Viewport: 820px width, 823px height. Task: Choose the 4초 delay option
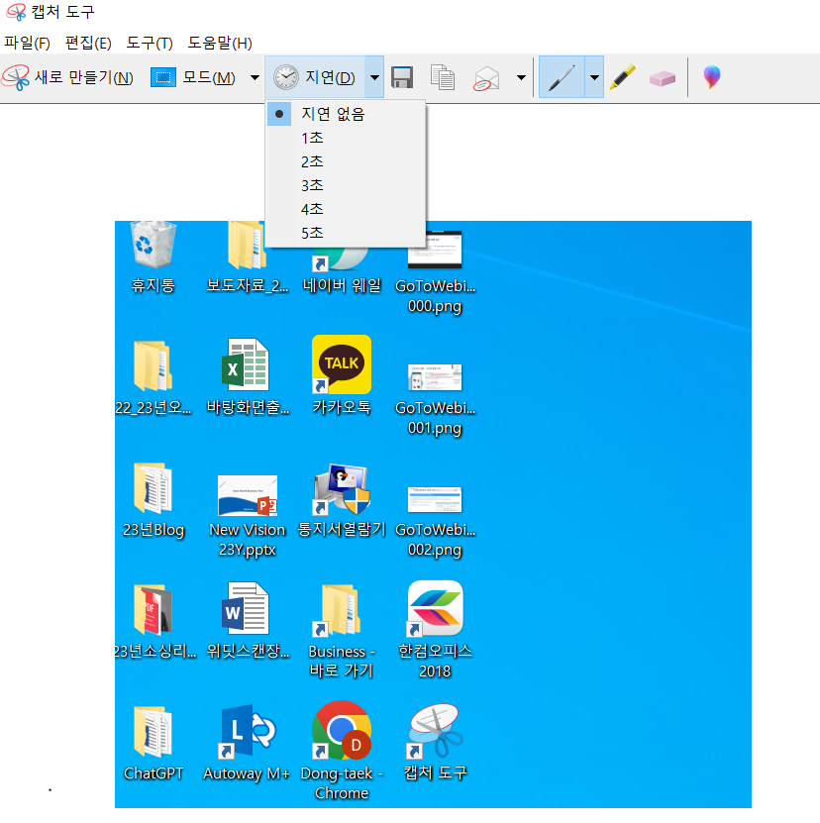pyautogui.click(x=346, y=209)
